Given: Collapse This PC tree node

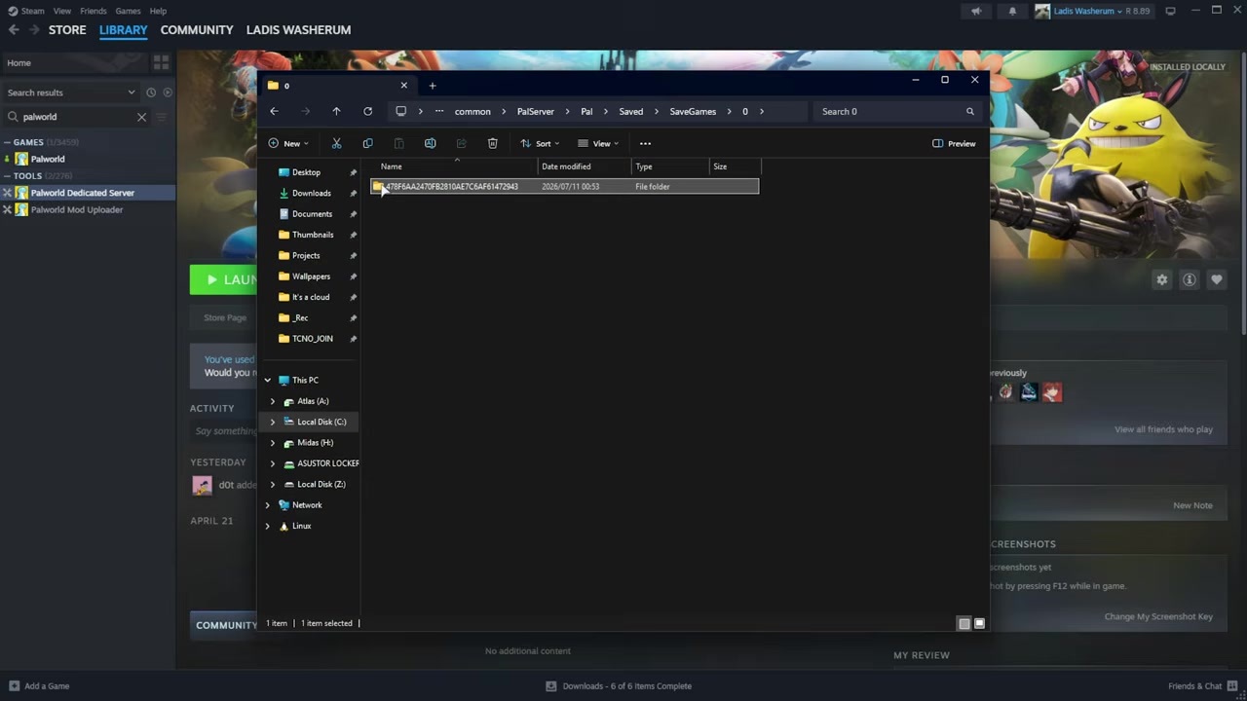Looking at the screenshot, I should [268, 381].
